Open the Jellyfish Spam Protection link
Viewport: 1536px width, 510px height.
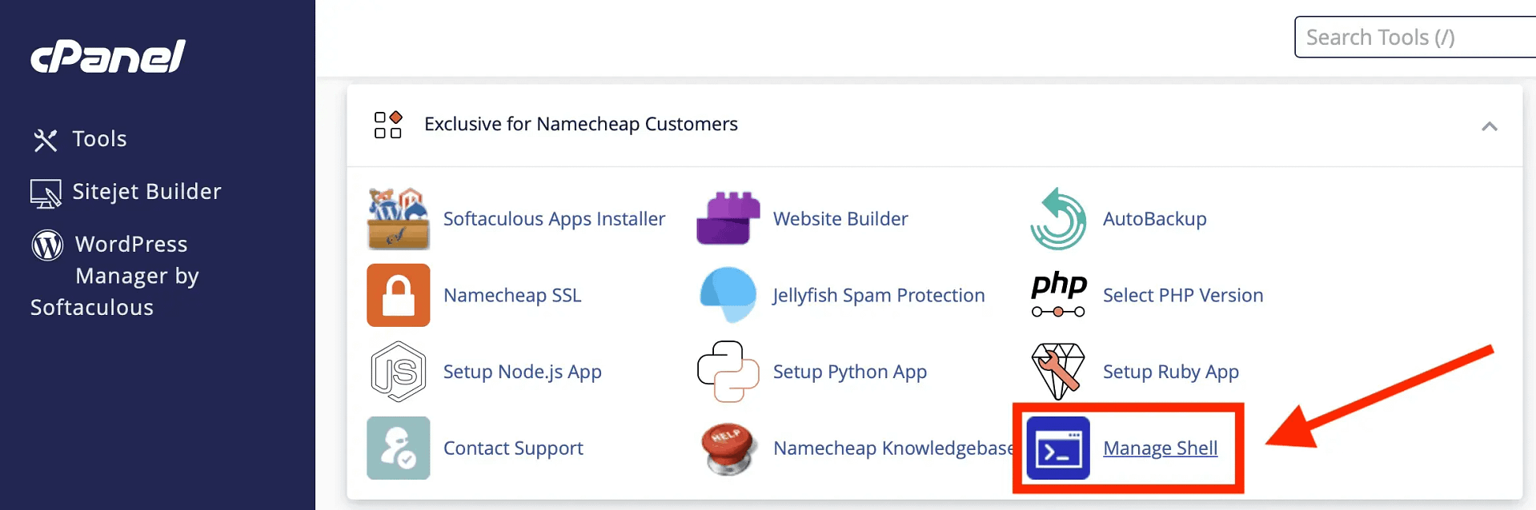879,296
